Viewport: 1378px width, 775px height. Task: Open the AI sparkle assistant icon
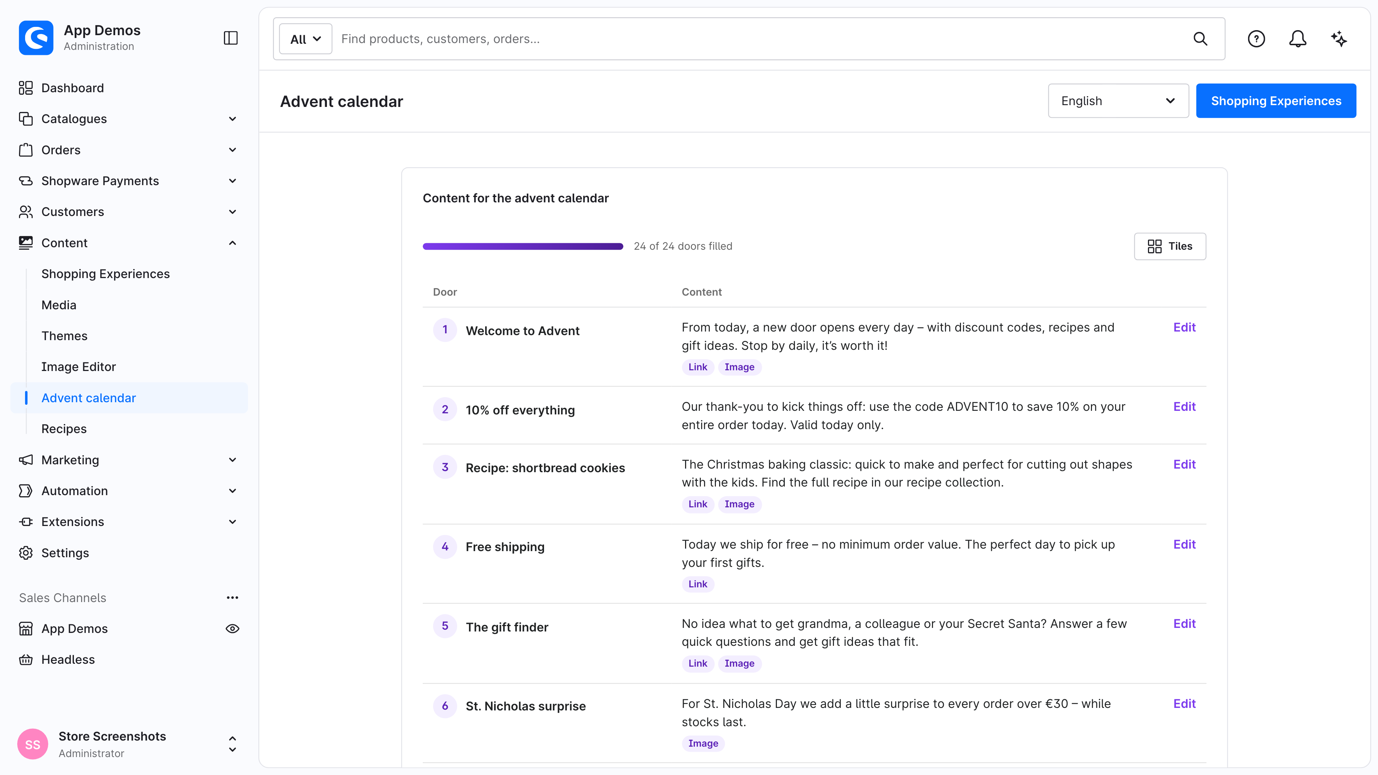[x=1339, y=38]
